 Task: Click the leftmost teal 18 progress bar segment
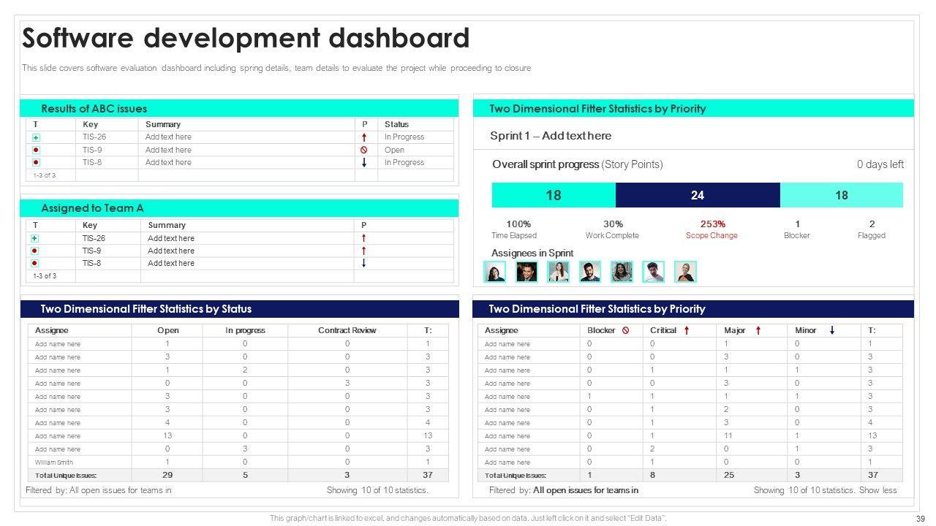pyautogui.click(x=554, y=195)
